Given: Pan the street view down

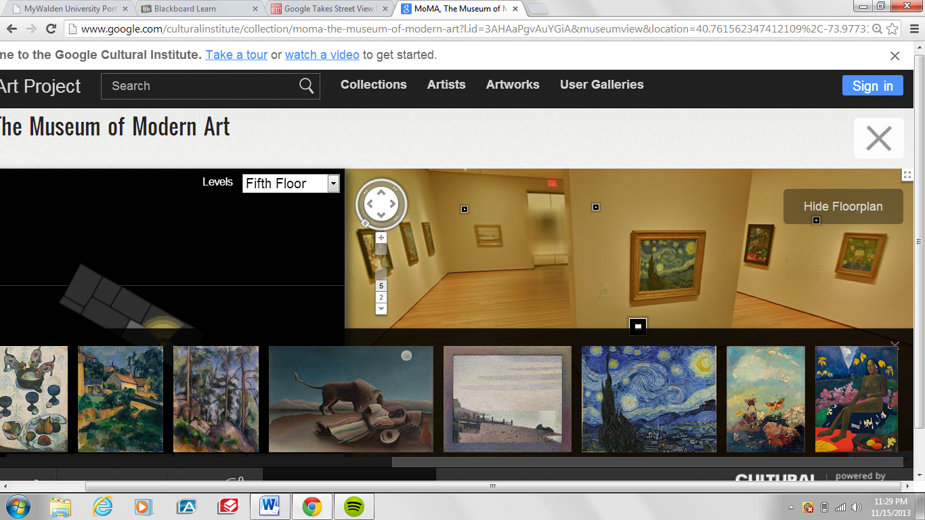Looking at the screenshot, I should click(381, 215).
